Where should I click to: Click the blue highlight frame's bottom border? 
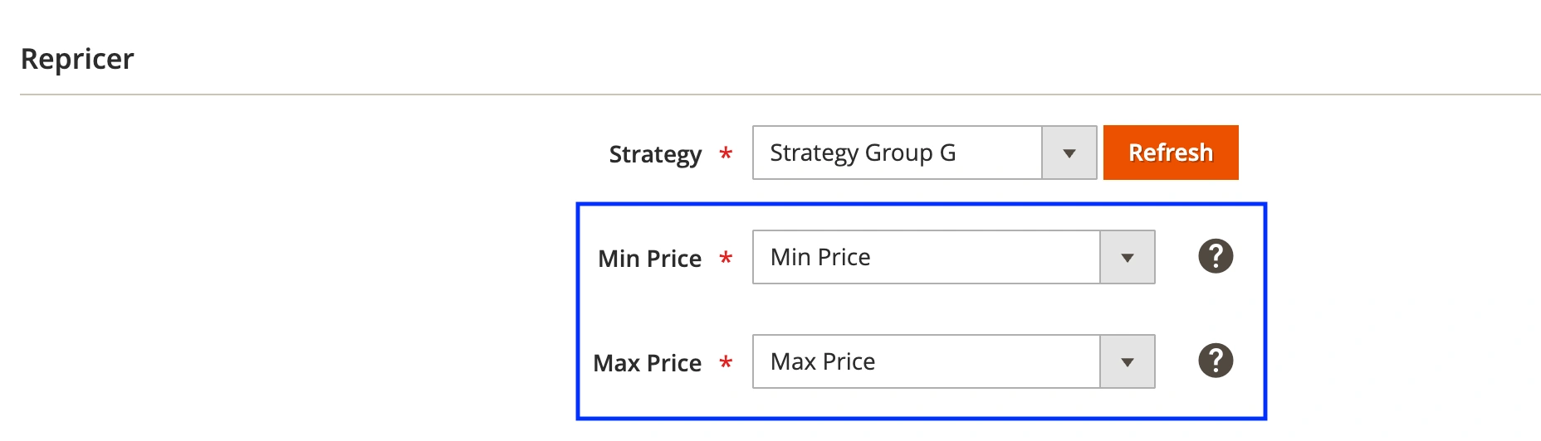coord(922,418)
